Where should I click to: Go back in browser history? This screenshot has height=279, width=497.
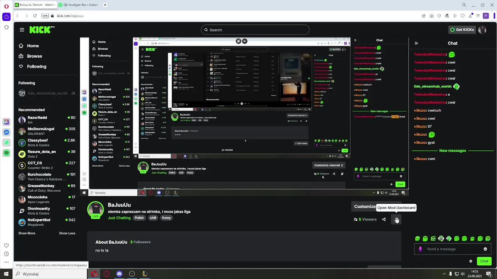(17, 16)
